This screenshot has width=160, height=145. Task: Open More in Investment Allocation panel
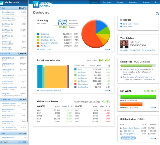pos(107,90)
